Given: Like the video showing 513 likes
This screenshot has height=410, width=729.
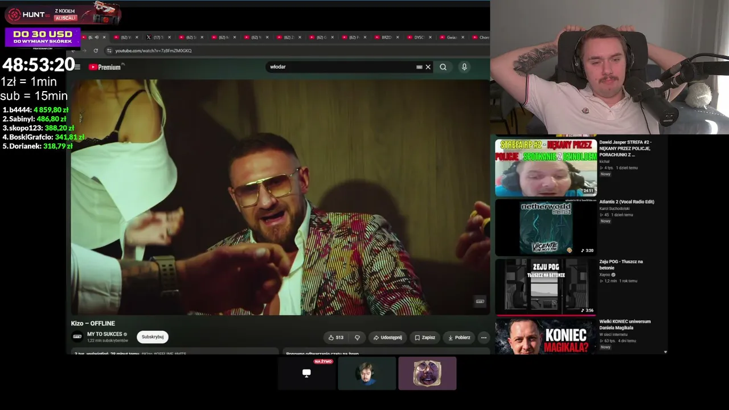Looking at the screenshot, I should [335, 338].
